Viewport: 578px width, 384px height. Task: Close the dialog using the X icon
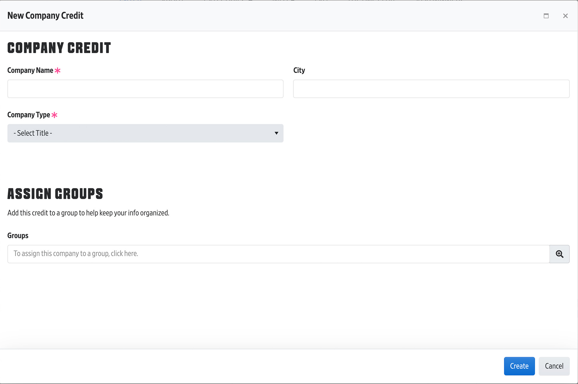pyautogui.click(x=565, y=16)
